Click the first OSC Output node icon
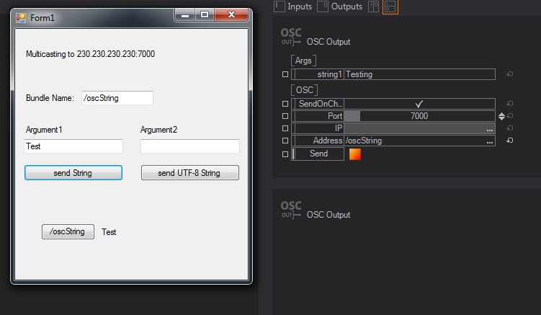The height and width of the screenshot is (315, 541). click(x=291, y=37)
